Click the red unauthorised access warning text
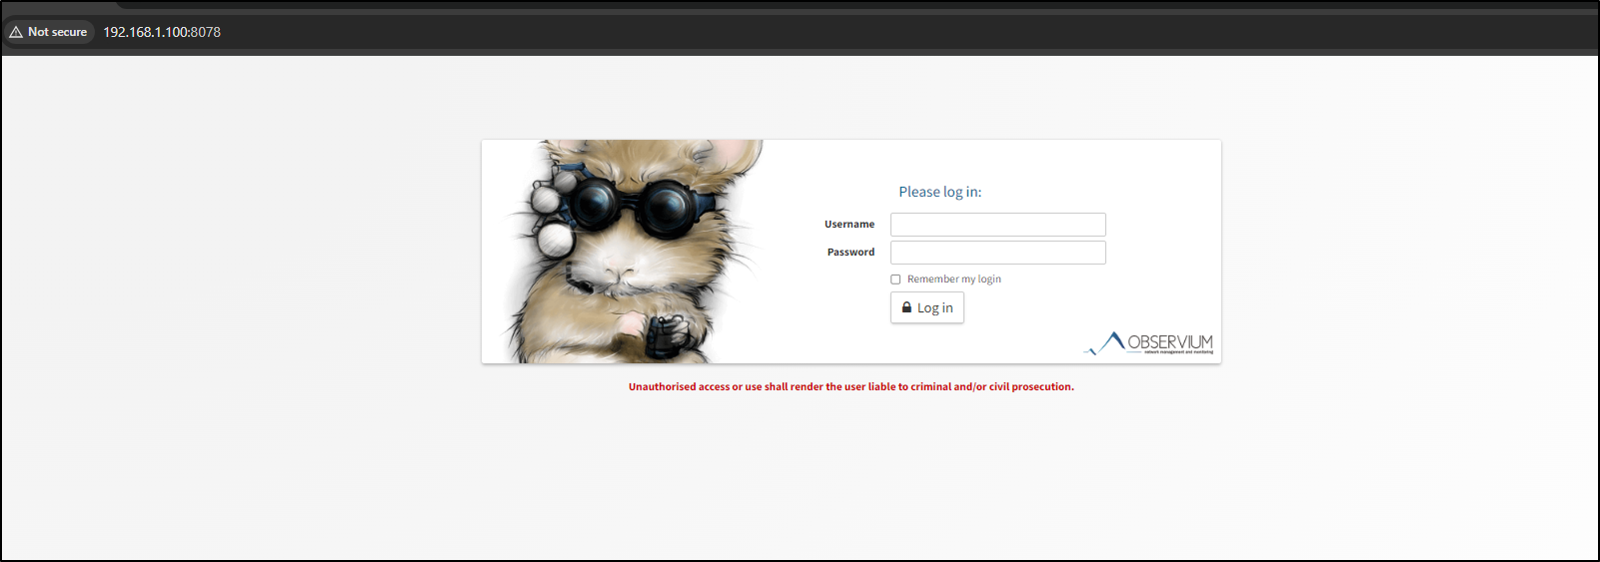The width and height of the screenshot is (1600, 562). point(851,387)
